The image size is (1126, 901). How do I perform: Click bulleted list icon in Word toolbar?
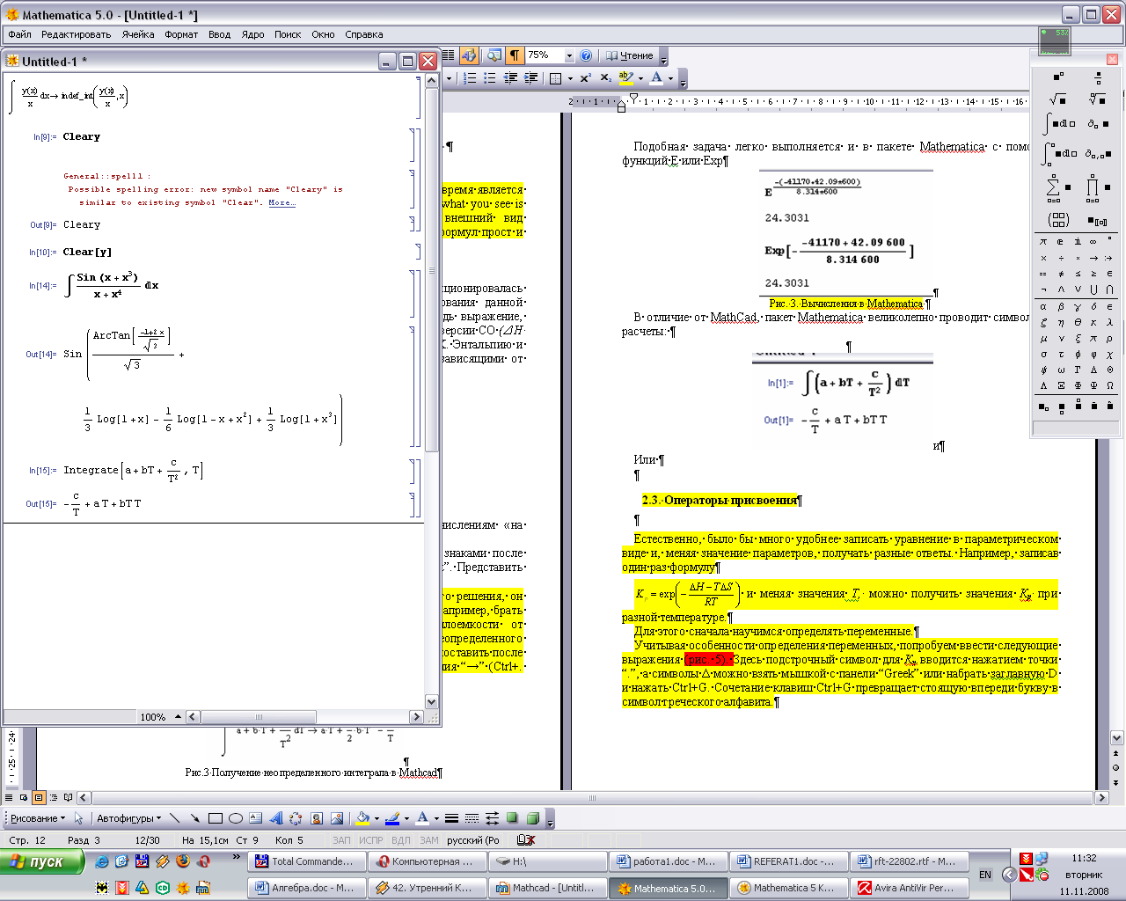click(490, 78)
